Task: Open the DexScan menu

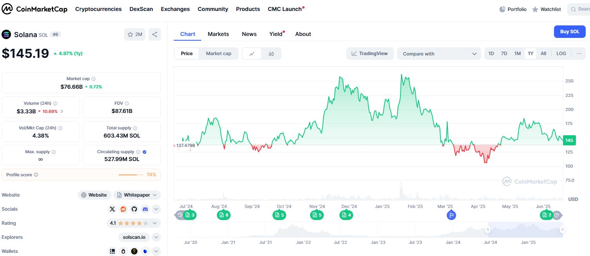Action: click(x=141, y=9)
